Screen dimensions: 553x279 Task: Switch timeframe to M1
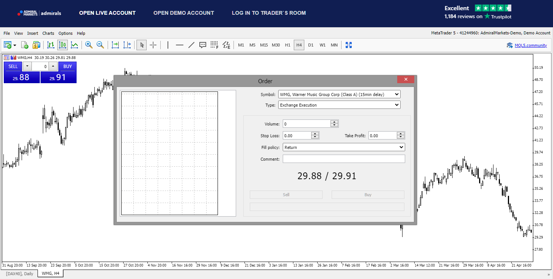click(x=241, y=45)
